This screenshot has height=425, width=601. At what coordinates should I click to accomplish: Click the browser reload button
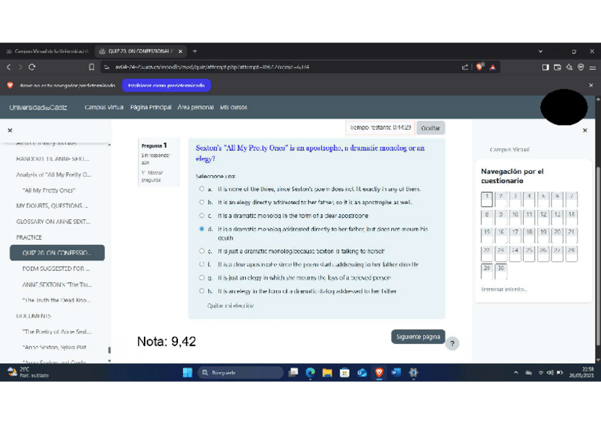point(32,67)
